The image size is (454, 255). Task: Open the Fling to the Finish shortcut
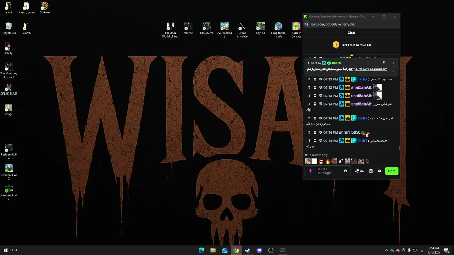point(278,30)
